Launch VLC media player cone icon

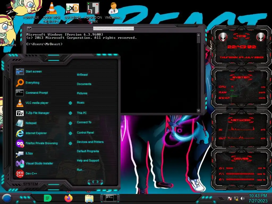coord(20,103)
